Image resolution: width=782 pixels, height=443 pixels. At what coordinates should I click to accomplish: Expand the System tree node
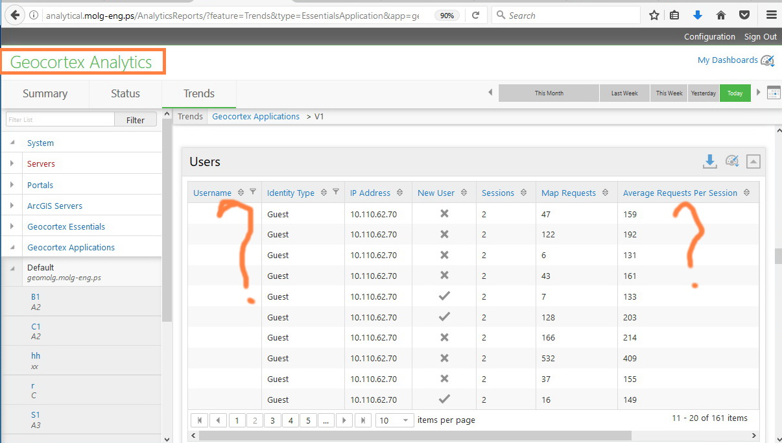[12, 143]
